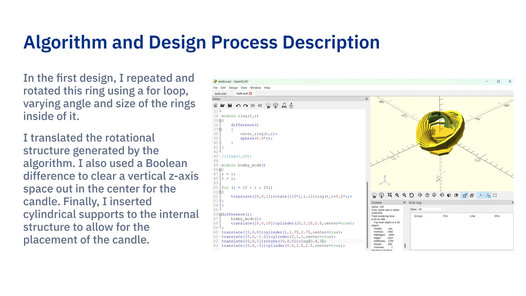This screenshot has height=296, width=526.
Task: Click the Render icon in editor toolbar
Action: pyautogui.click(x=276, y=106)
